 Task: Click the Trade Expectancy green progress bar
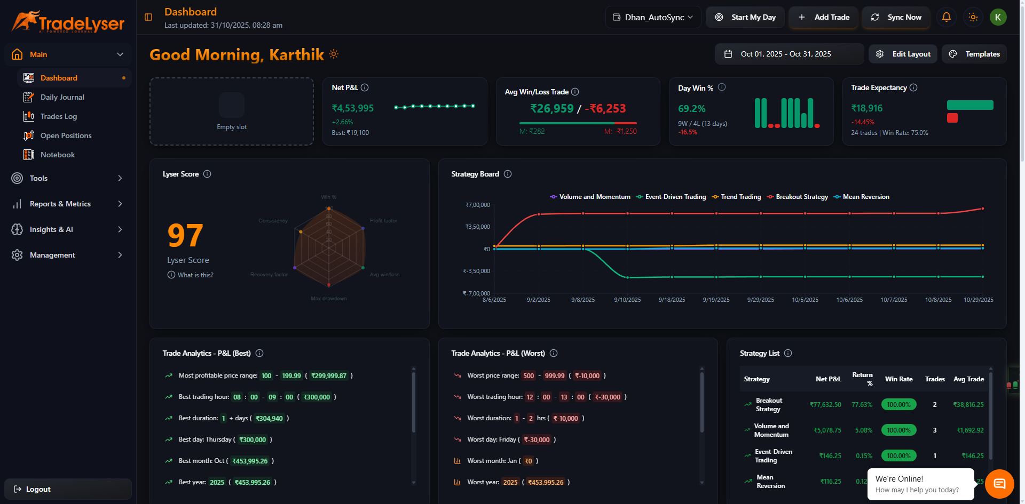(x=969, y=105)
